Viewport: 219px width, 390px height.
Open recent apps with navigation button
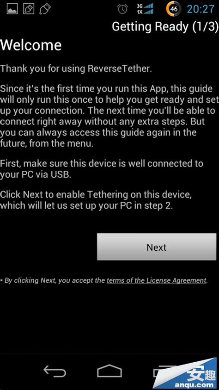[x=164, y=371]
